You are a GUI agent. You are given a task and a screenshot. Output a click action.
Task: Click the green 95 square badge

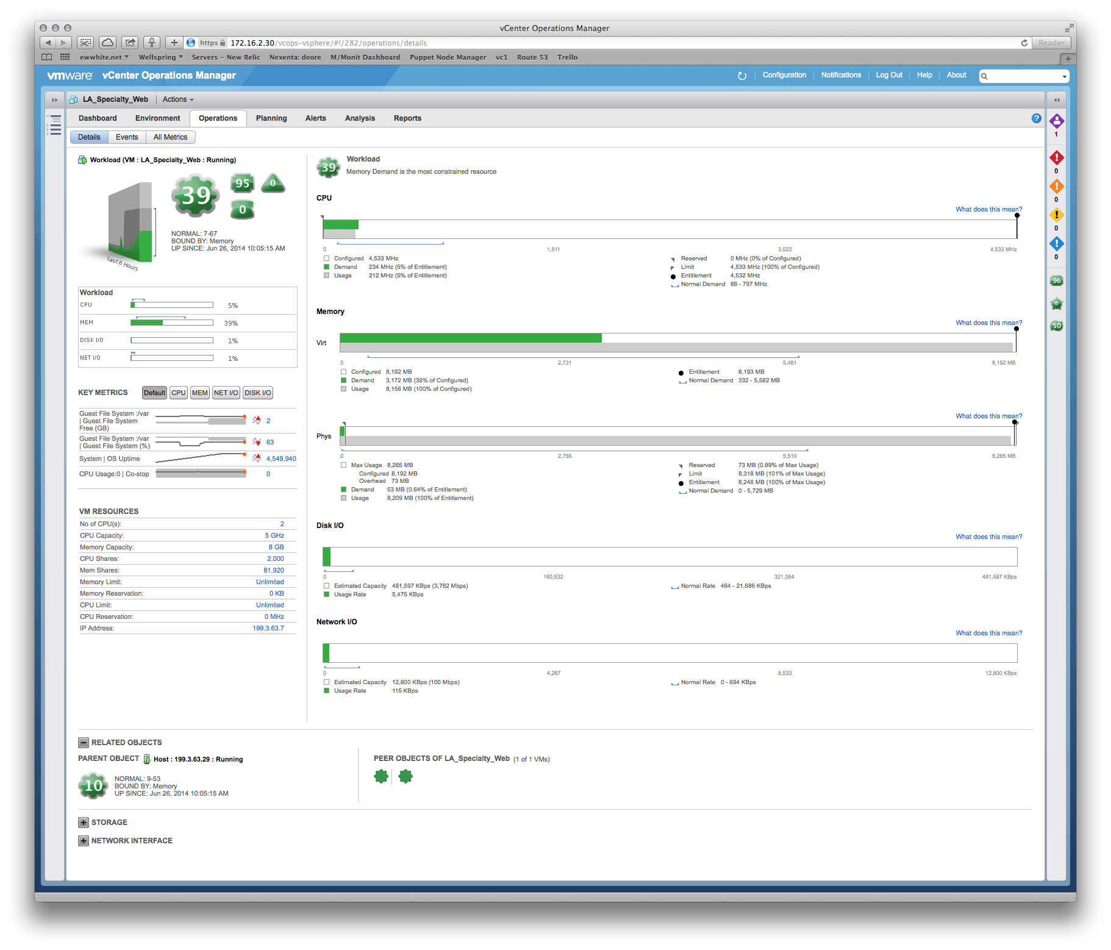[243, 183]
